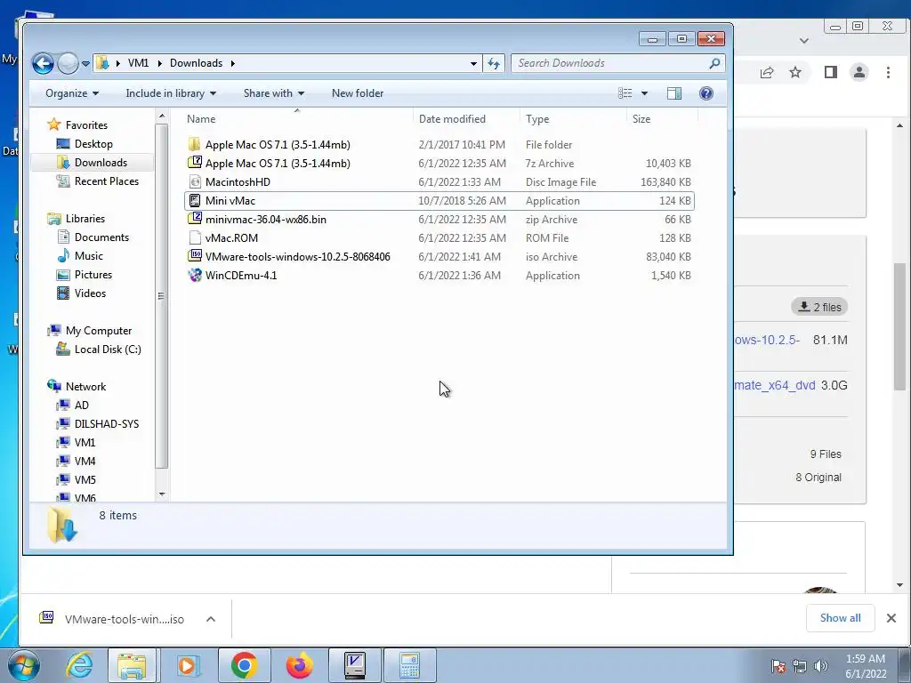Select the Apple Mac OS 7.1 folder icon
Image resolution: width=911 pixels, height=683 pixels.
pyautogui.click(x=195, y=145)
